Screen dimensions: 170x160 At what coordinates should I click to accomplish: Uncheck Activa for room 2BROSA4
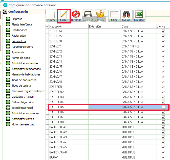coord(163,31)
